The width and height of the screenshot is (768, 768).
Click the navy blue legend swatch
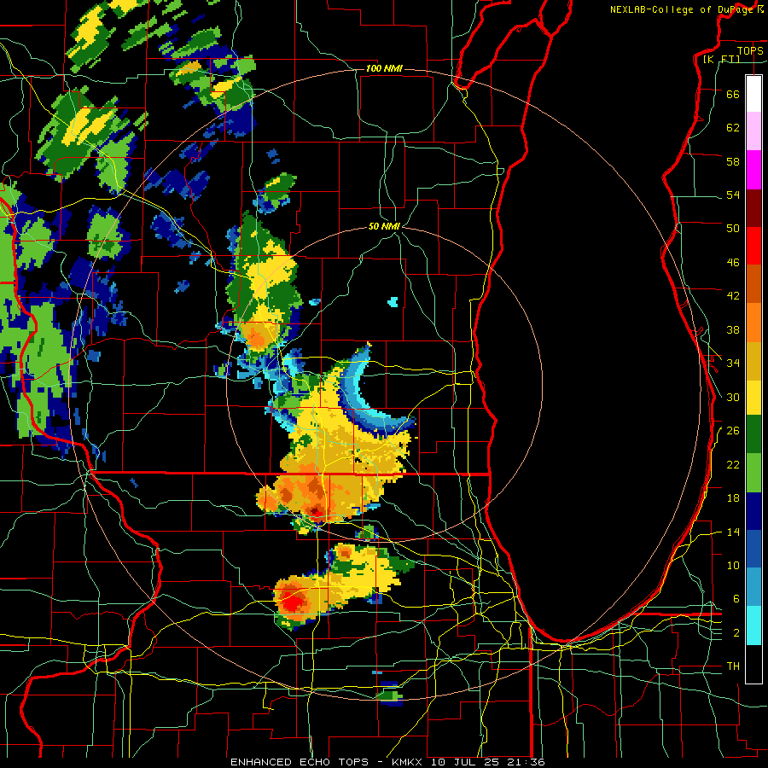click(753, 511)
